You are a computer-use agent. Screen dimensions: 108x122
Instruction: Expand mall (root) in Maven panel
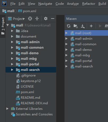tap(67, 33)
